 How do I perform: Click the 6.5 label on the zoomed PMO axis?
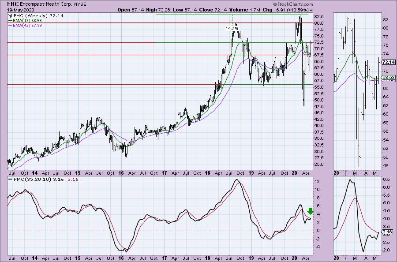[386, 179]
